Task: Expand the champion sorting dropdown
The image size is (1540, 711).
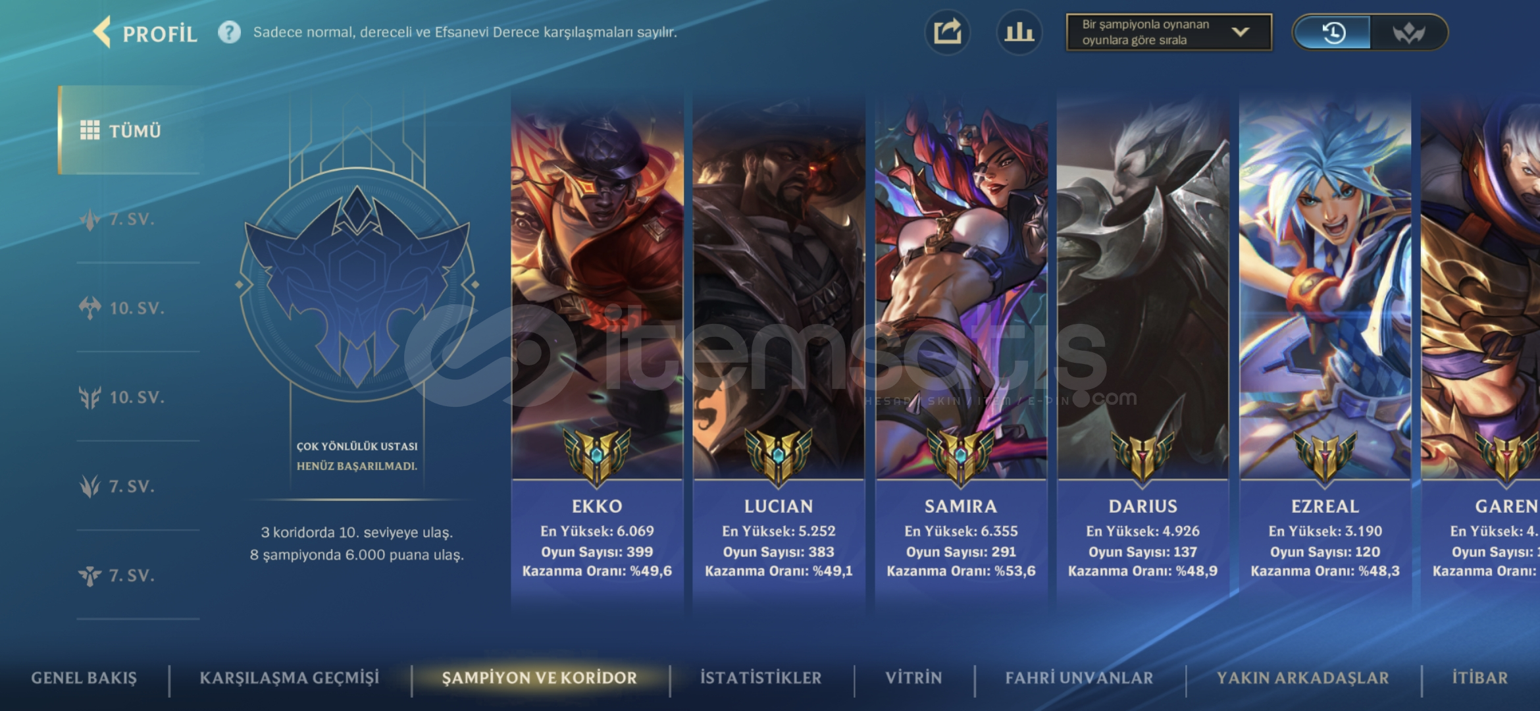Action: click(1169, 32)
